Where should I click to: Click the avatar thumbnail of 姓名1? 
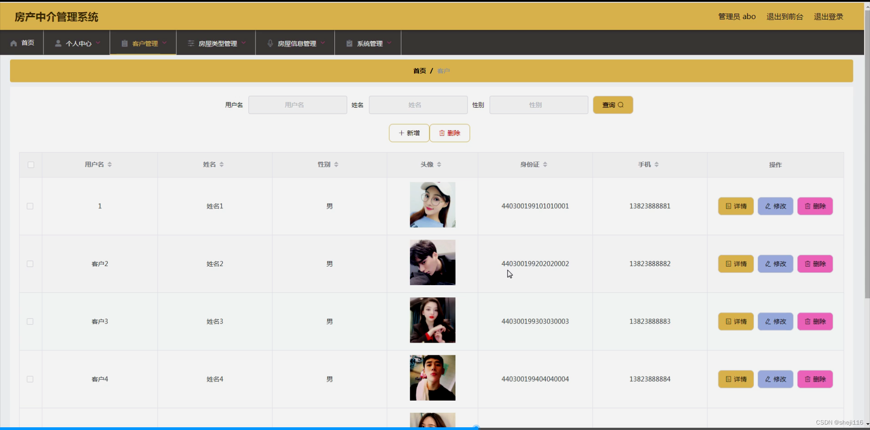pos(432,205)
